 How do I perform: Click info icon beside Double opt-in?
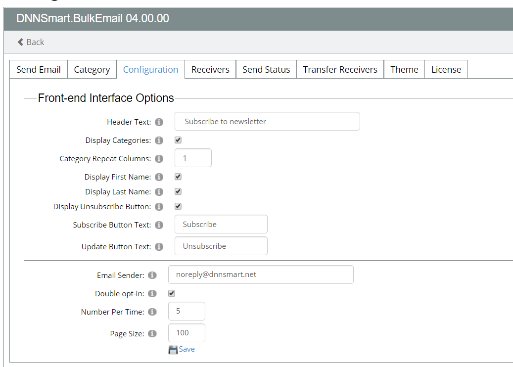(152, 293)
